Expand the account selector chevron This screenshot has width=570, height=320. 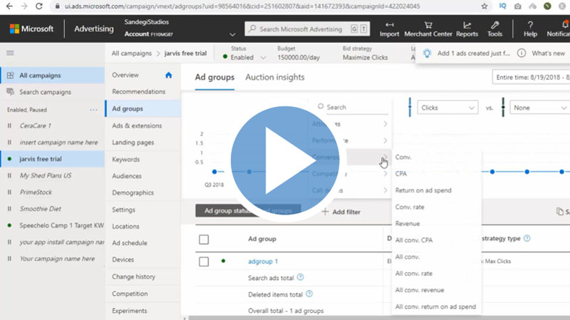tap(232, 34)
